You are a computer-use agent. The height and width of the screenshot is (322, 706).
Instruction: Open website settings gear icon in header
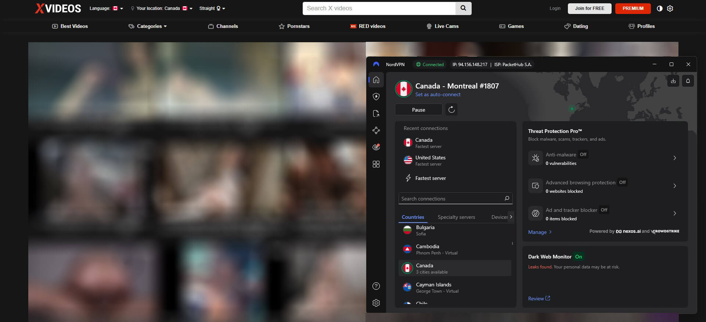[670, 8]
